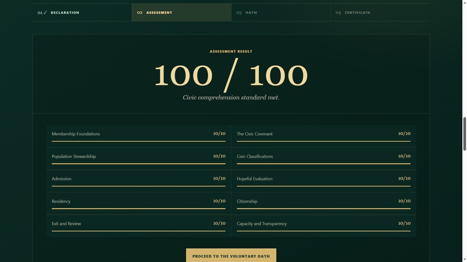The width and height of the screenshot is (467, 262).
Task: Click the 10/10 score for Admission
Action: tap(219, 179)
